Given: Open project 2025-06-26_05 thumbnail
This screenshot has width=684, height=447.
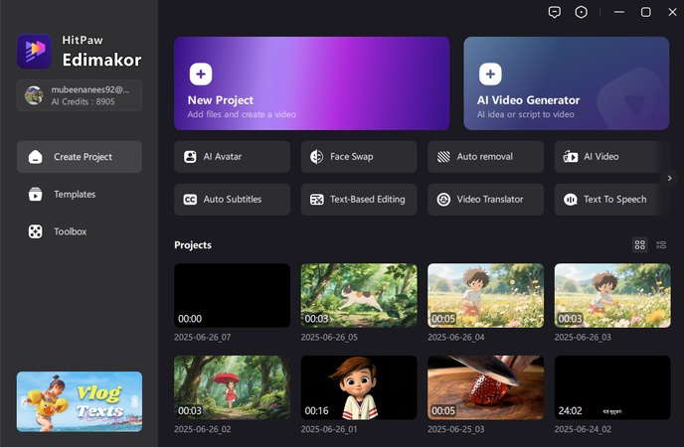Looking at the screenshot, I should point(359,295).
